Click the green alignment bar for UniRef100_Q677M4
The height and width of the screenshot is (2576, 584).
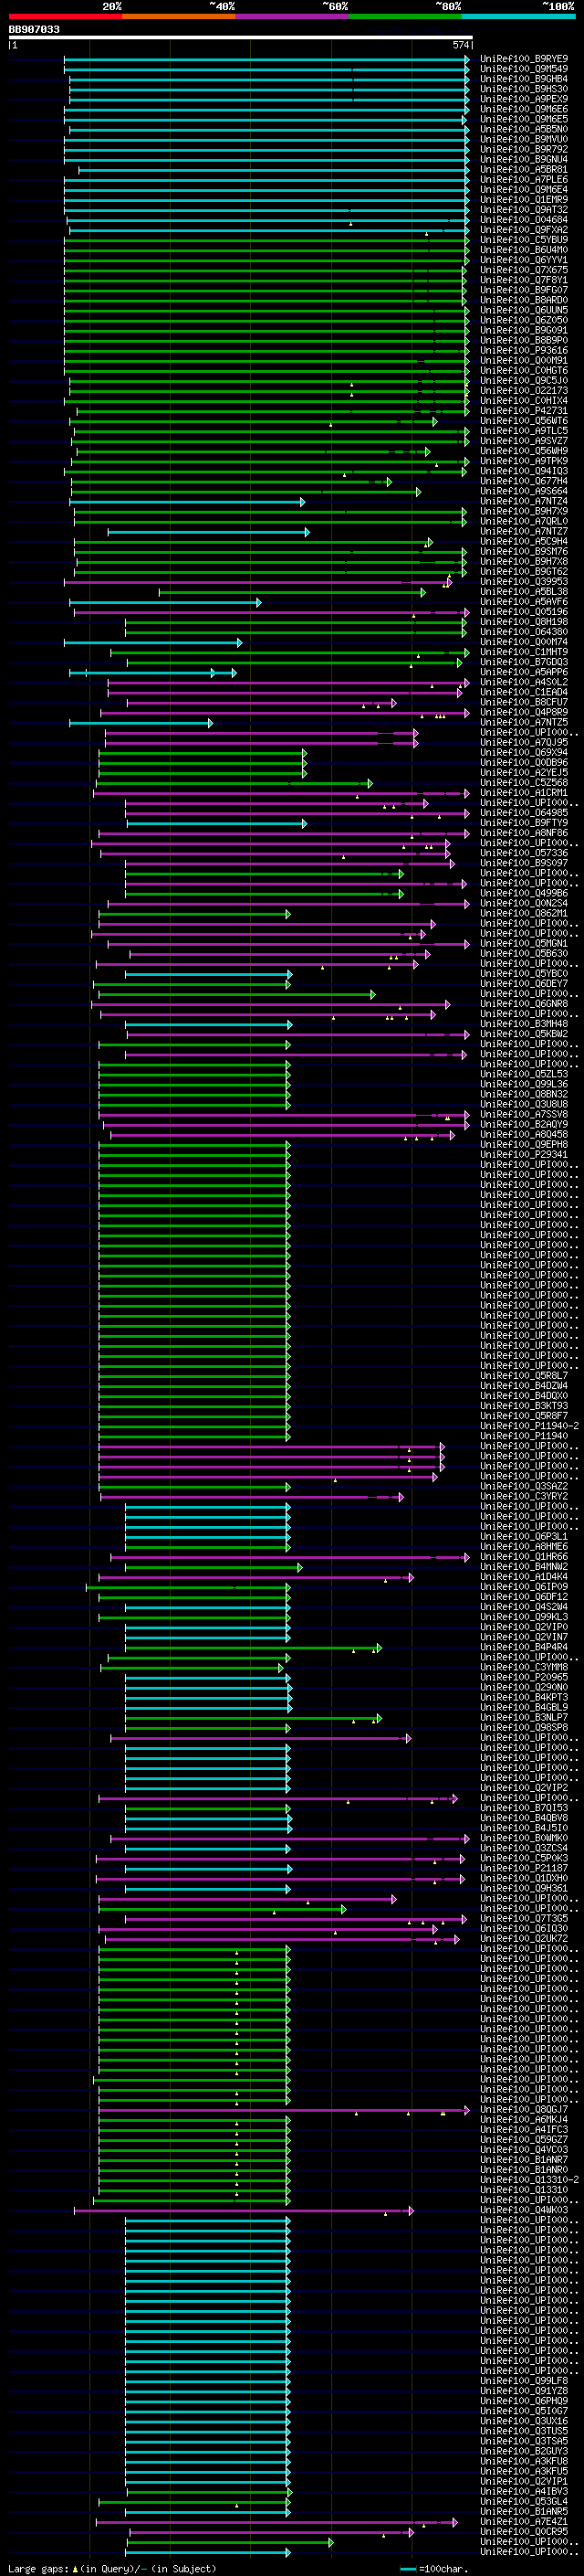[x=232, y=482]
